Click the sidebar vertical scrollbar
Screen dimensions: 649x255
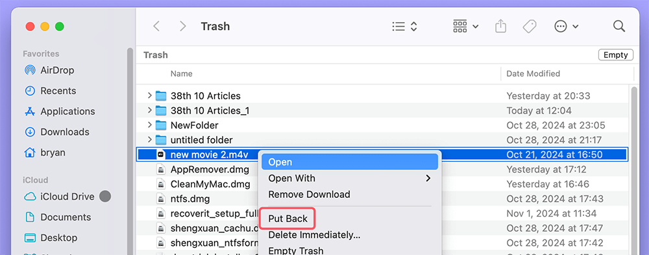click(130, 151)
